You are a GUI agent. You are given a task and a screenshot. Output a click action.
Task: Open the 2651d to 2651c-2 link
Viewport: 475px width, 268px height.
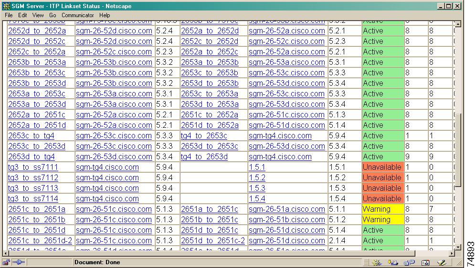(212, 241)
